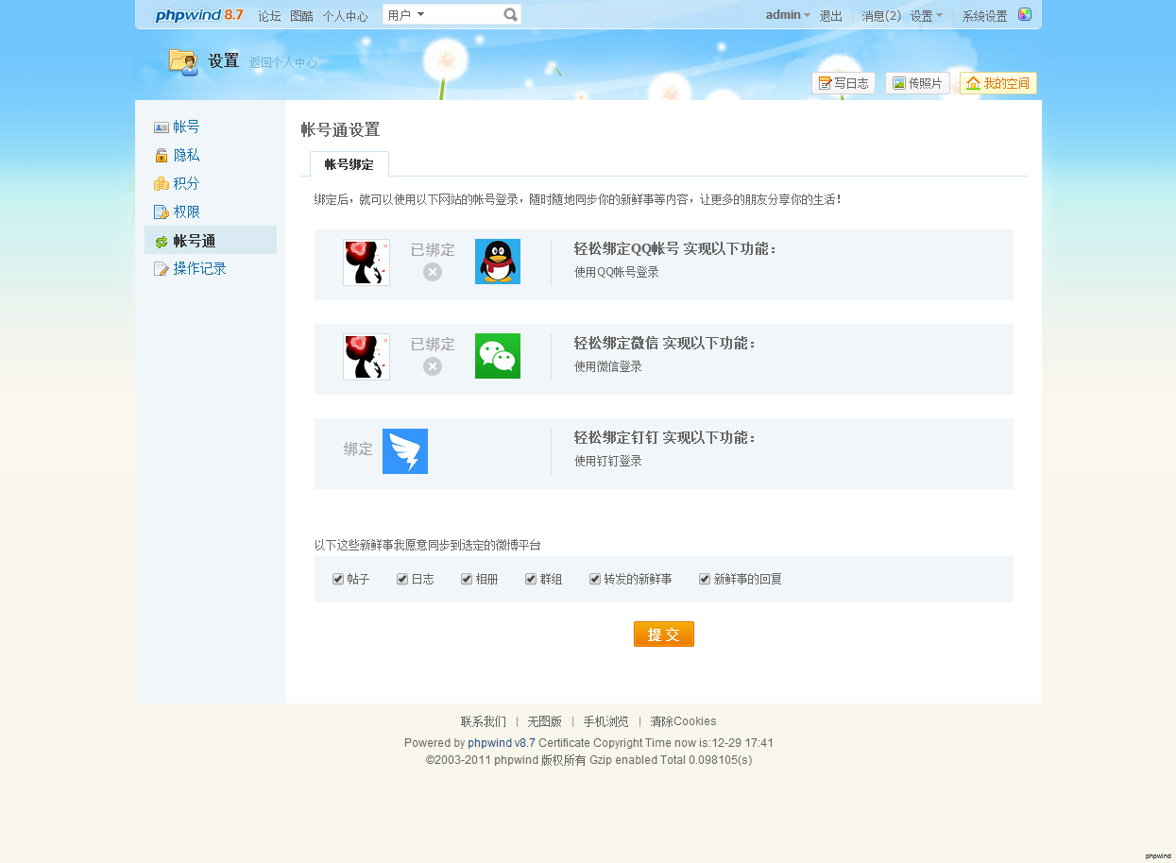
Task: Click the settings folder icon in header
Action: [182, 61]
